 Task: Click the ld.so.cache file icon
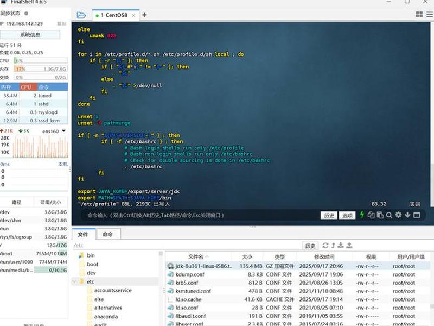[170, 299]
